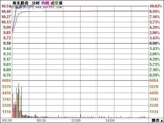The height and width of the screenshot is (123, 164).
Task: Select the 成交量 volume label
Action: pyautogui.click(x=57, y=3)
